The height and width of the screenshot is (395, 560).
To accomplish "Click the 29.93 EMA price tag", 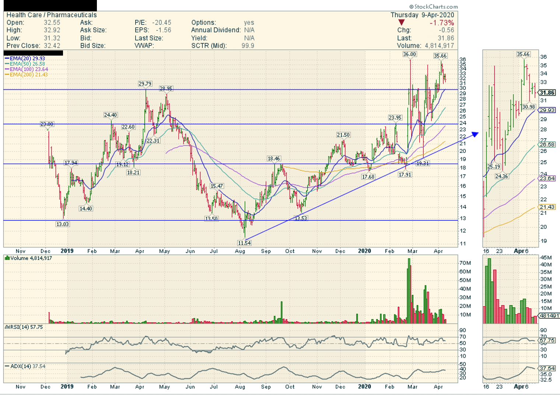I will pyautogui.click(x=547, y=110).
